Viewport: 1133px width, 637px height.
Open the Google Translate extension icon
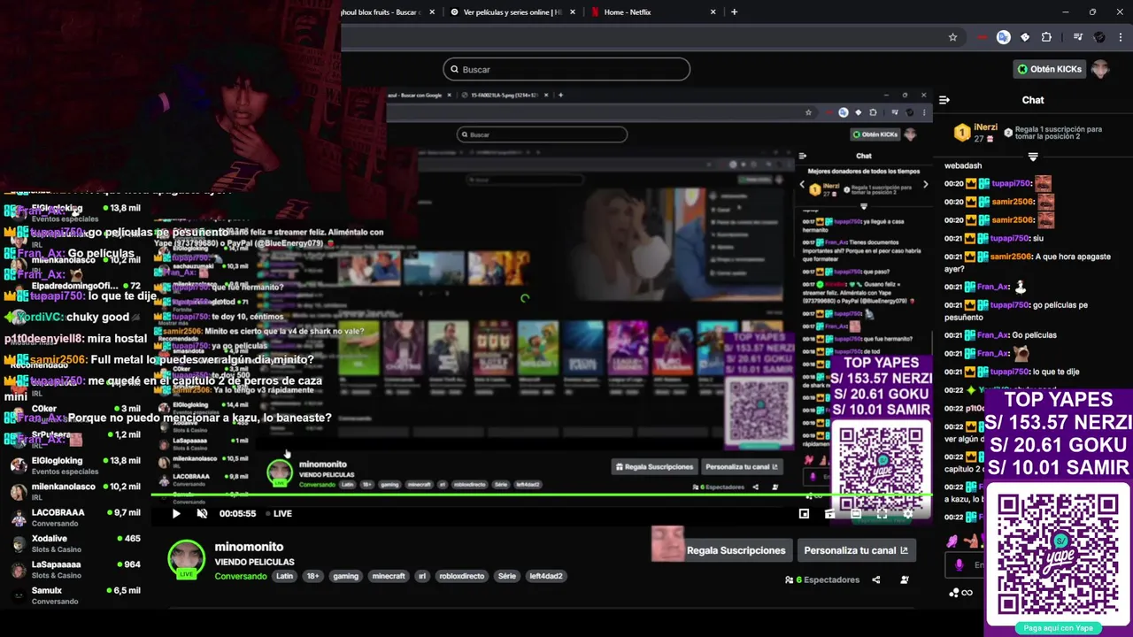coord(1003,37)
